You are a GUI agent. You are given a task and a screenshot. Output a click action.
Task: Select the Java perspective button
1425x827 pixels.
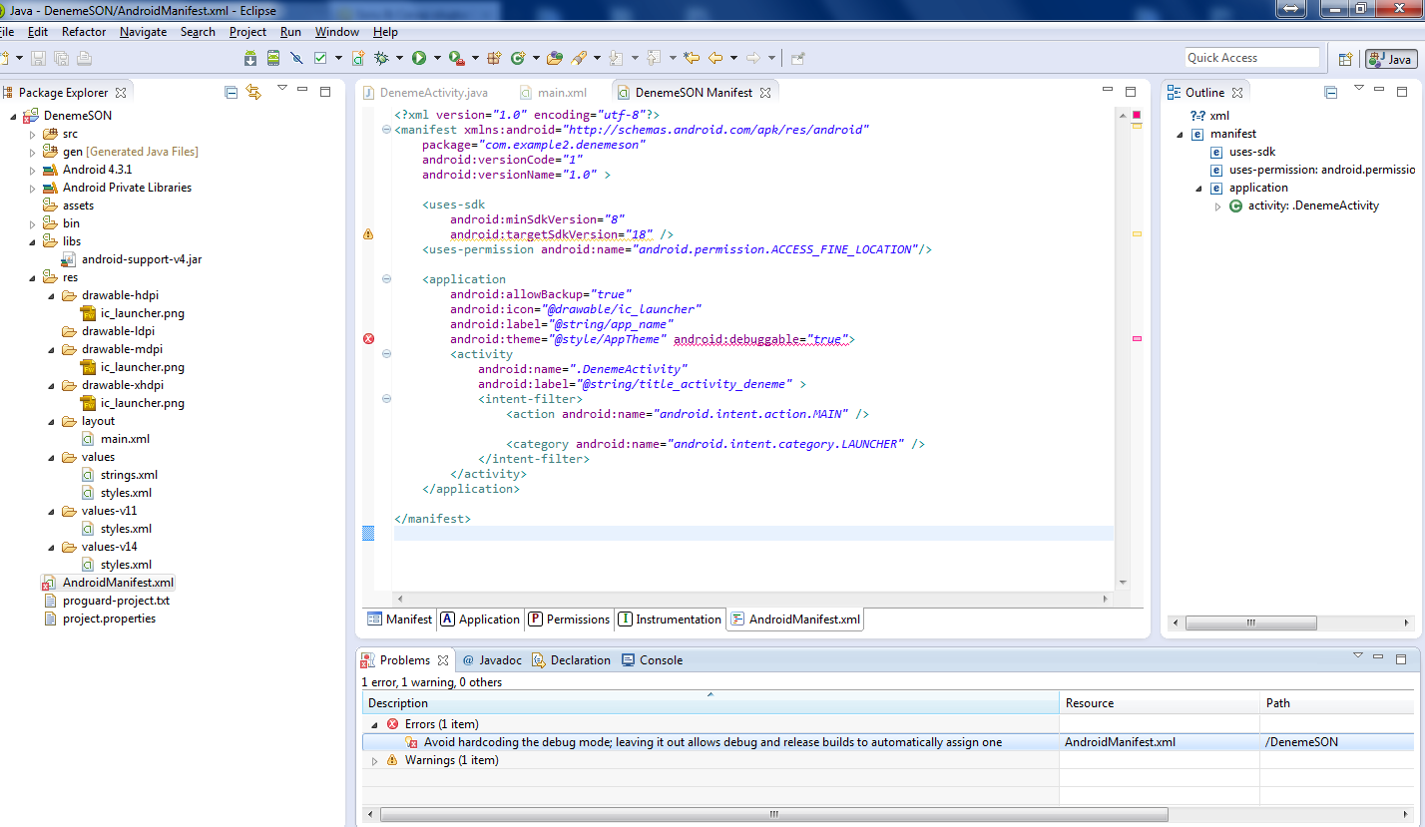coord(1391,59)
